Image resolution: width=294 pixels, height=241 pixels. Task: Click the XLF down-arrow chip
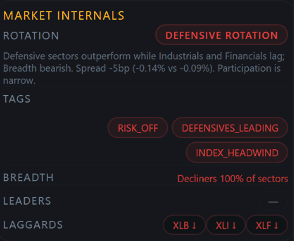click(x=267, y=225)
